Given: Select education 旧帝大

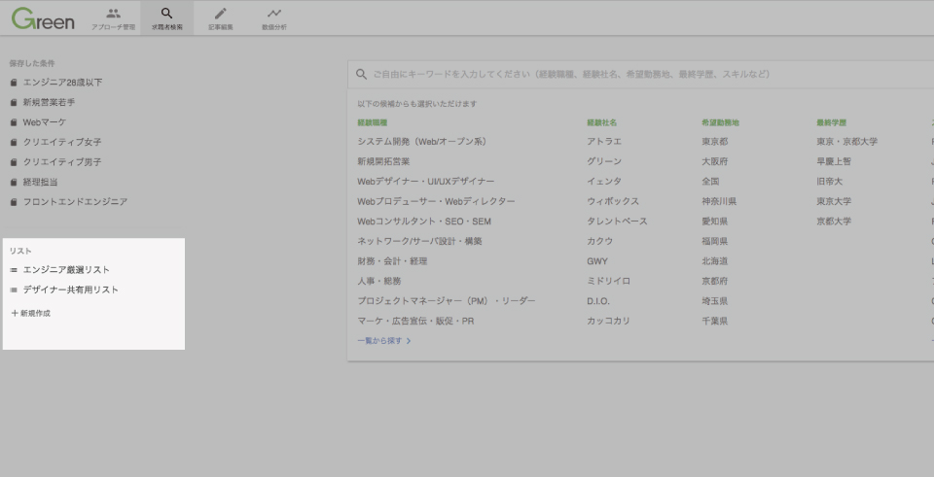Looking at the screenshot, I should click(x=830, y=182).
